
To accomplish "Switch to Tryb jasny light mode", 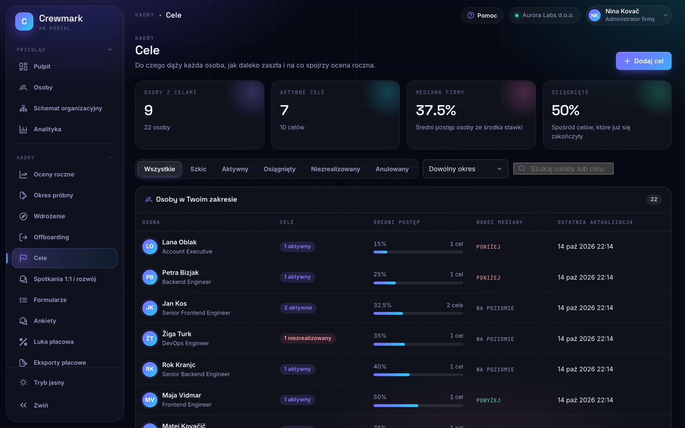I will [x=65, y=382].
